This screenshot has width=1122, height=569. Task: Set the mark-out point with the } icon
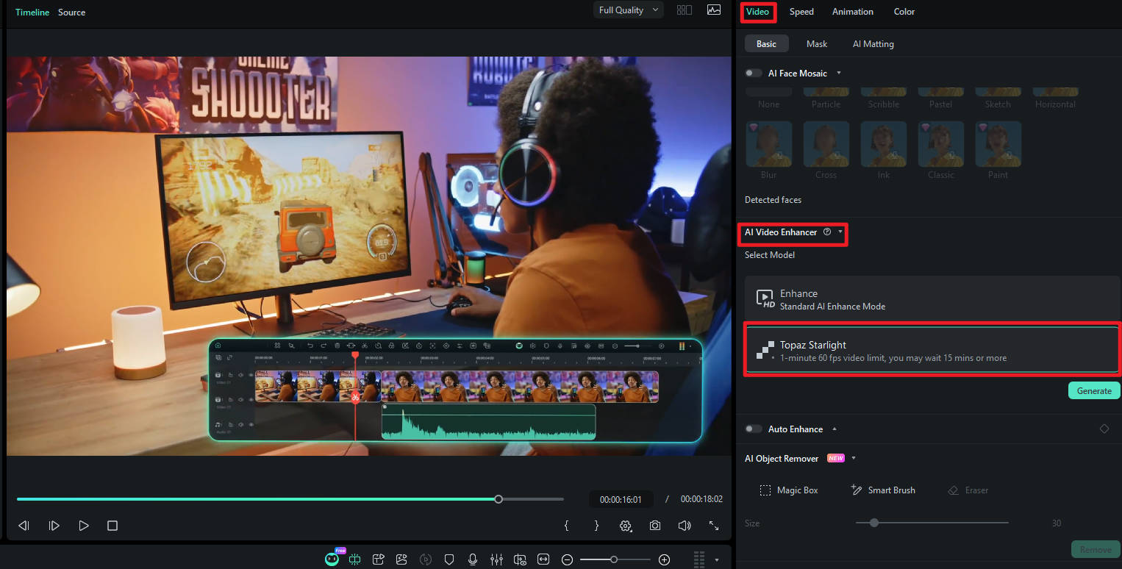pos(596,526)
